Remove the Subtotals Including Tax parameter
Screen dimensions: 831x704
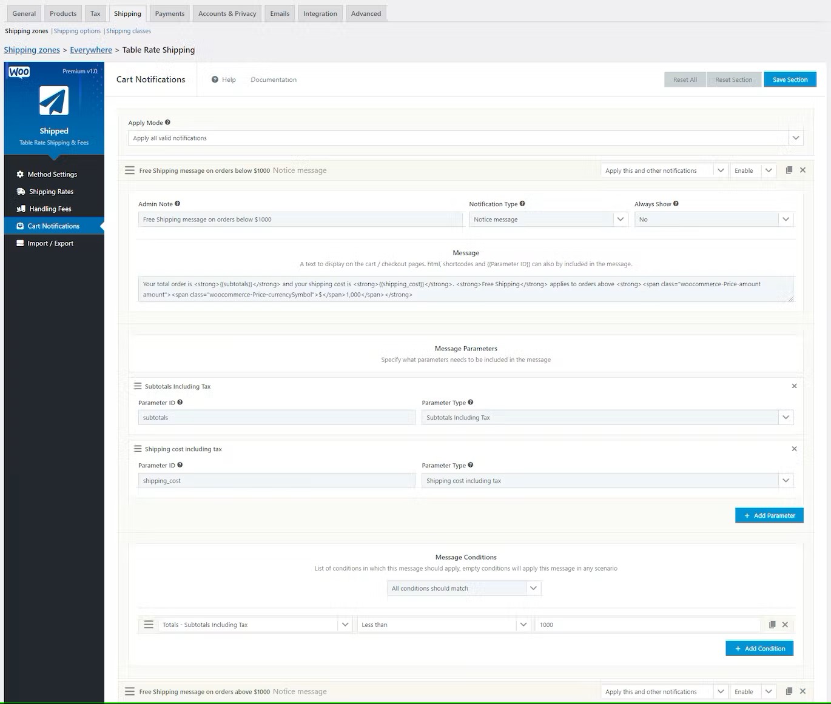pos(794,386)
